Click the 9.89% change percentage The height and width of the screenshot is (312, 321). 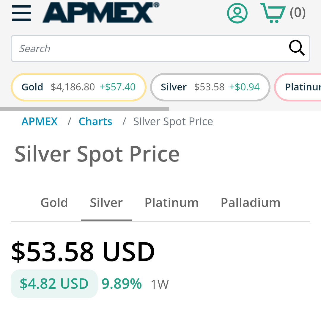(122, 284)
